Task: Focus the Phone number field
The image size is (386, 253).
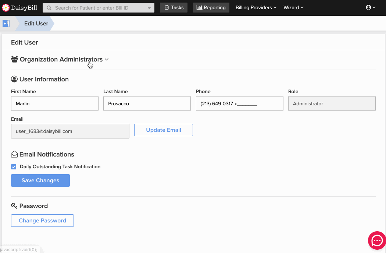Action: pyautogui.click(x=240, y=103)
